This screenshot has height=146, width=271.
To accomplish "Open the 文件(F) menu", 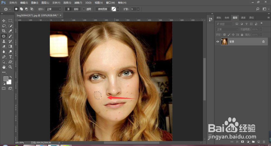I will click(x=13, y=3).
